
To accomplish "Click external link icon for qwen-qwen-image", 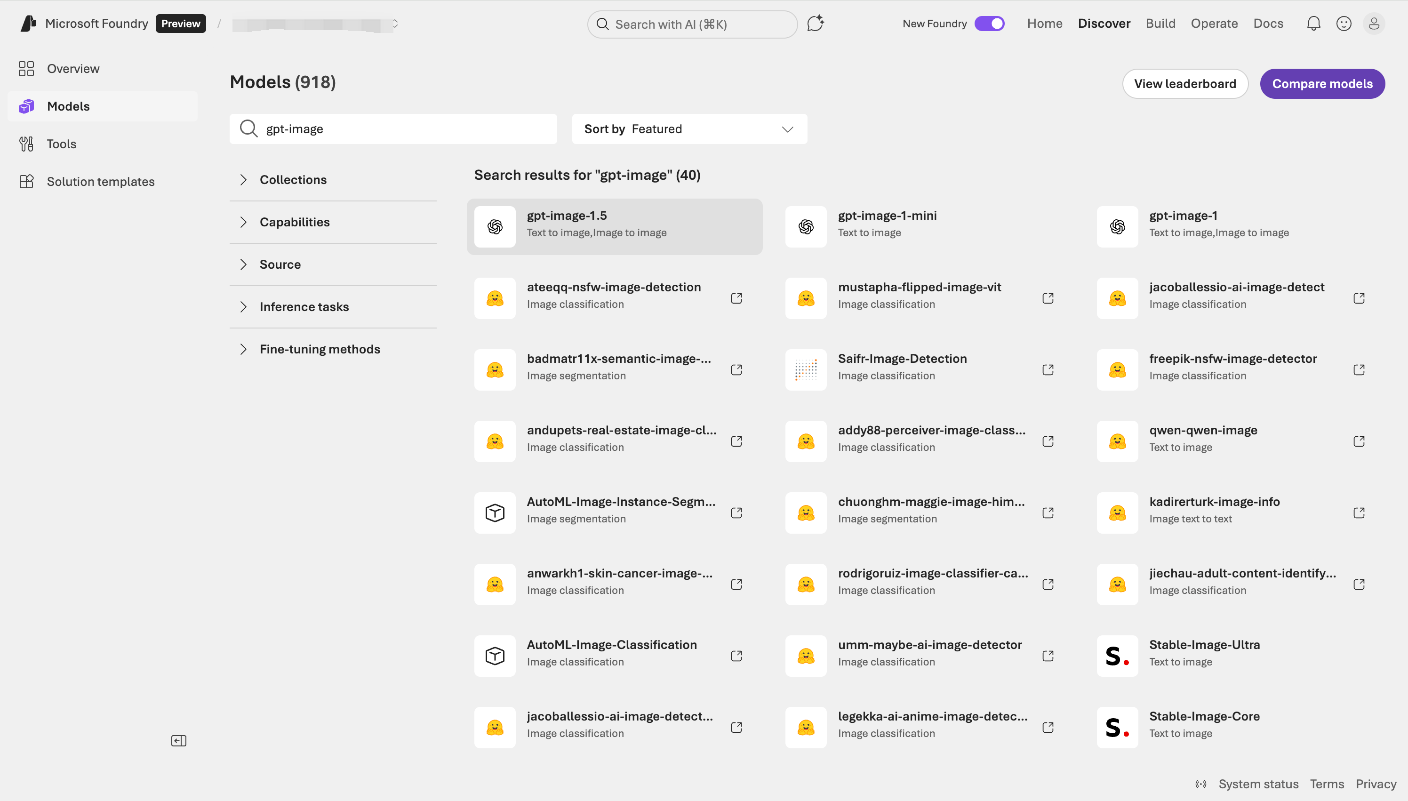I will [x=1359, y=441].
